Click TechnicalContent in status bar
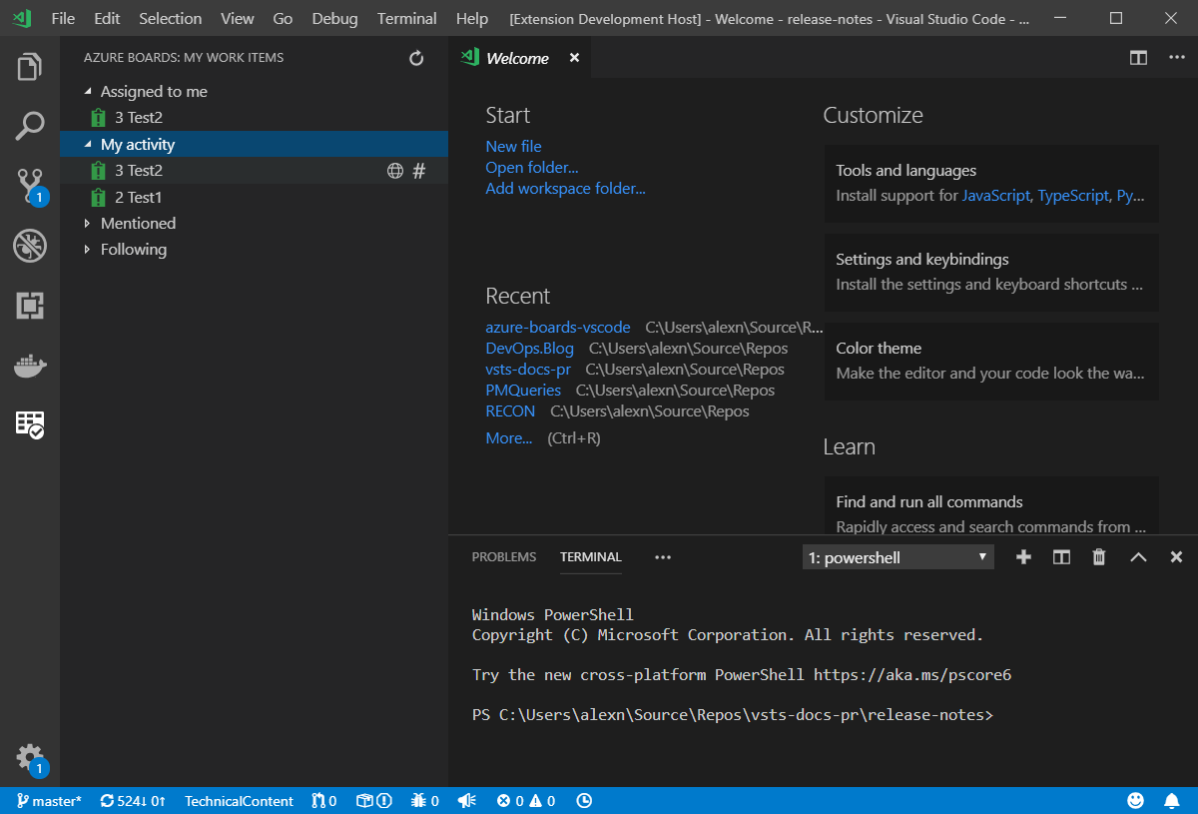 click(239, 801)
